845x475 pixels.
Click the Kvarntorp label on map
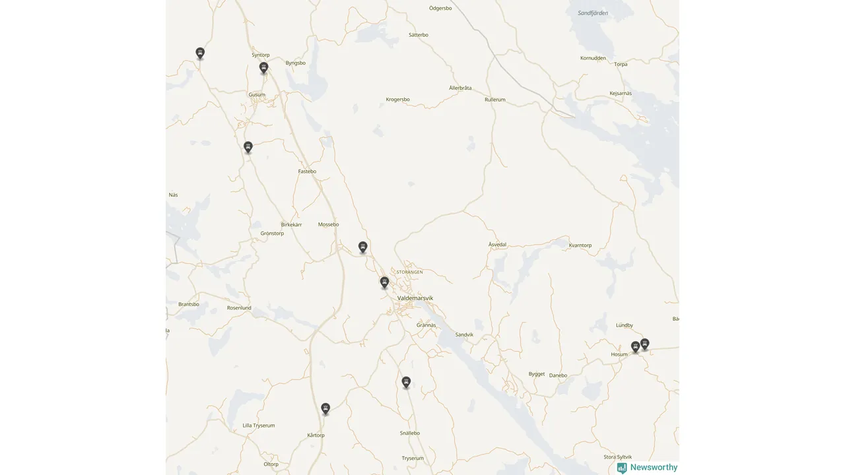(x=580, y=245)
